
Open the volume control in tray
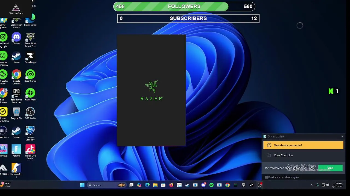pyautogui.click(x=328, y=185)
